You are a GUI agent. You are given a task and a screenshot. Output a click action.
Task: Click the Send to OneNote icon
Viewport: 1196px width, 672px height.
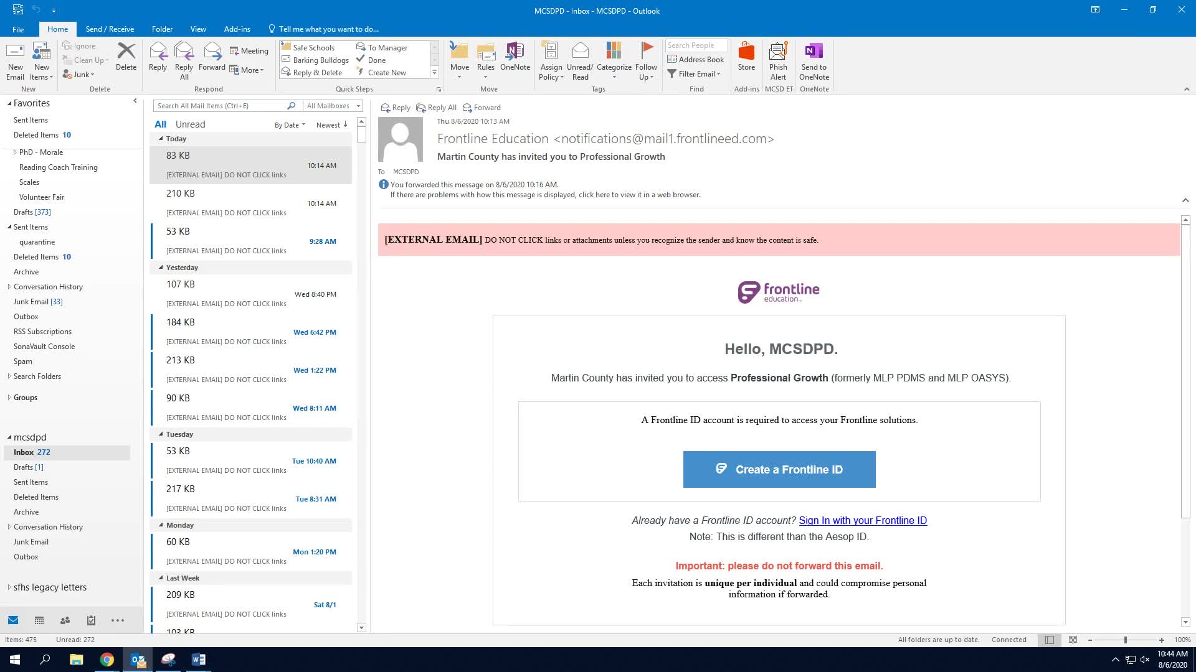[814, 62]
